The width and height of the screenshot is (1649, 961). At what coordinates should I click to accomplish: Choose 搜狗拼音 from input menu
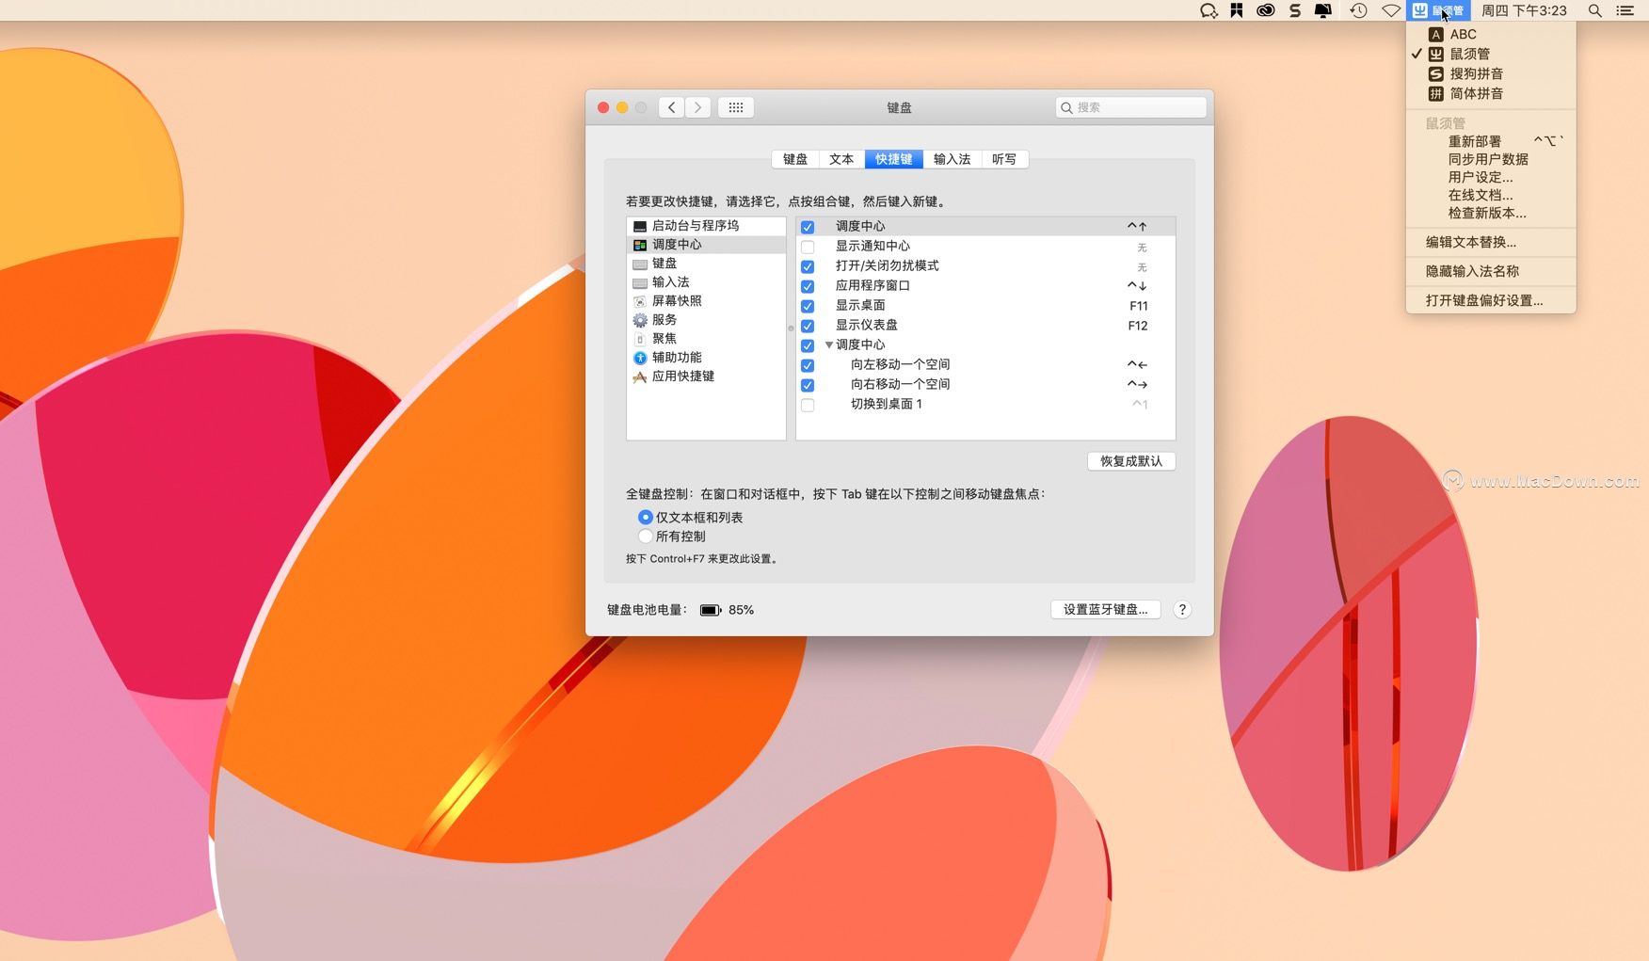click(x=1476, y=73)
